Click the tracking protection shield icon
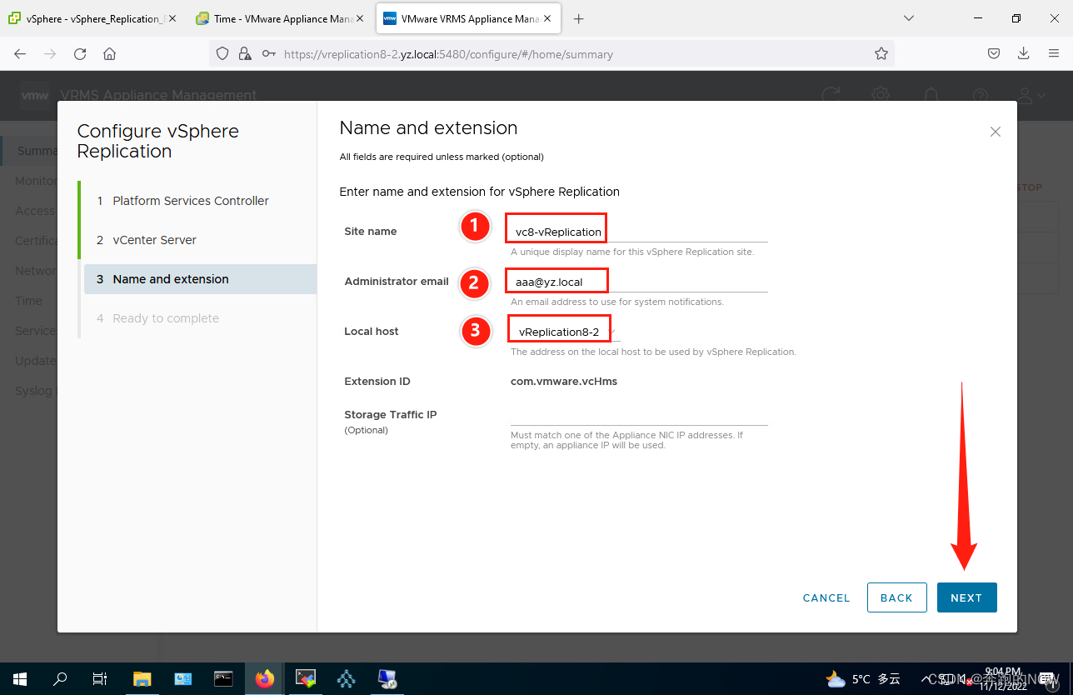The width and height of the screenshot is (1073, 695). point(222,54)
